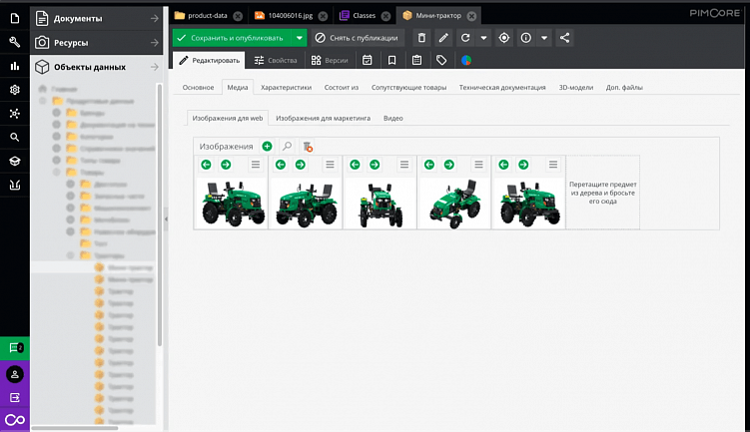The image size is (750, 432).
Task: Click the delete trash icon in toolbar
Action: pos(421,38)
